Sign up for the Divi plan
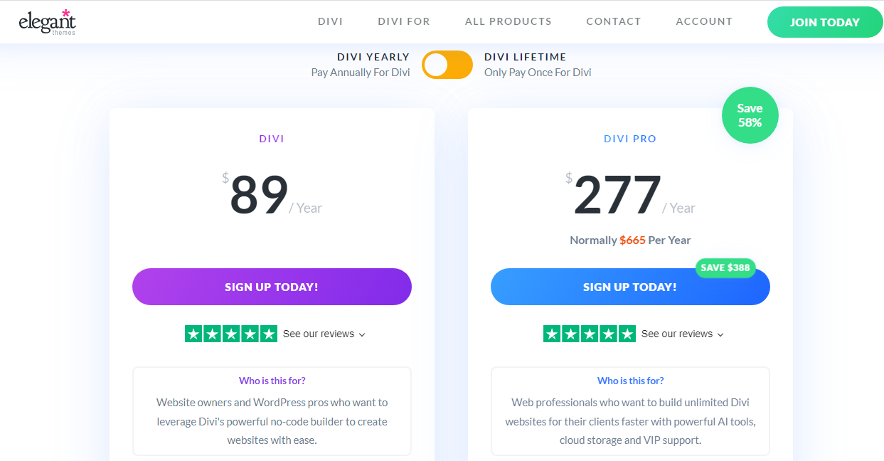 pos(272,287)
